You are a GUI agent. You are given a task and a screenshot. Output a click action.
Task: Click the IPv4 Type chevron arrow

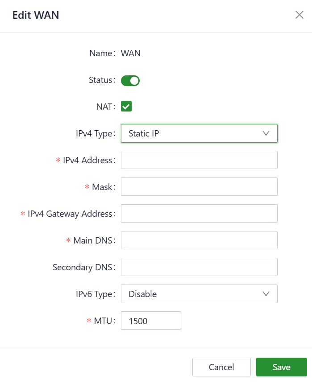[266, 133]
